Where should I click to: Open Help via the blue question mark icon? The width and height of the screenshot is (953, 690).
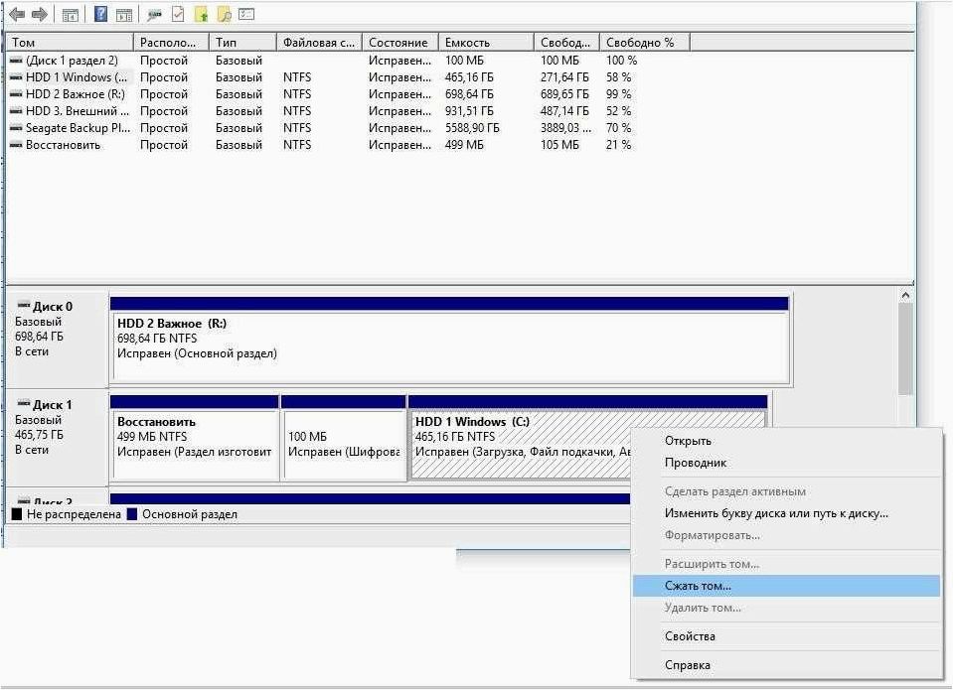[x=101, y=14]
